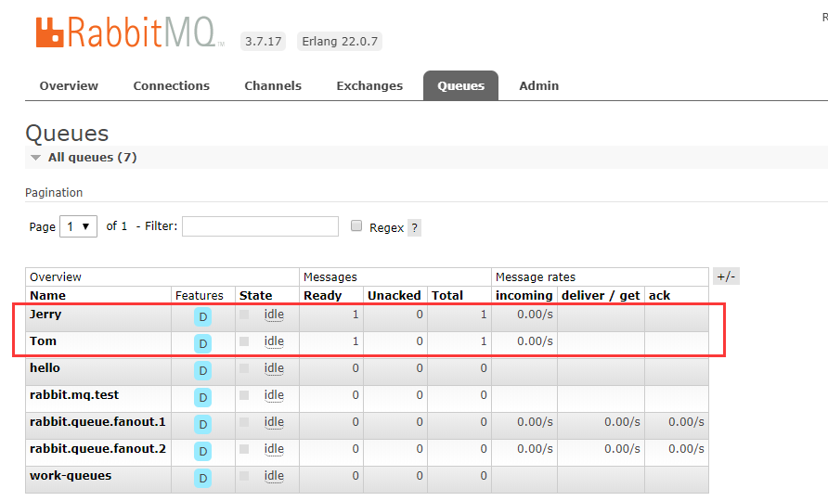Click the state indicator for rabbit.queue.fanout.1
This screenshot has height=501, width=828.
(244, 422)
